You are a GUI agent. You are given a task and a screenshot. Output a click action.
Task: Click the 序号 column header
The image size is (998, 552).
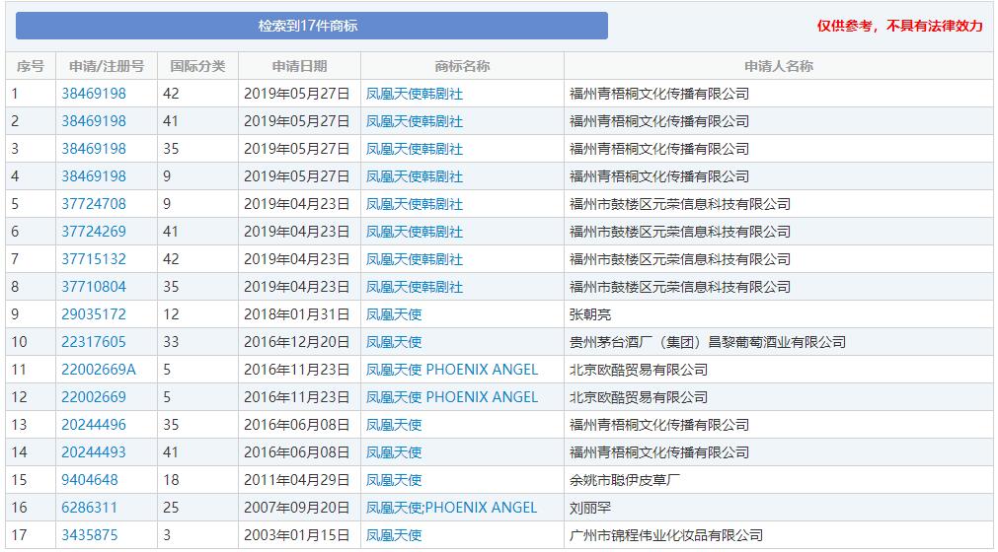pyautogui.click(x=31, y=66)
